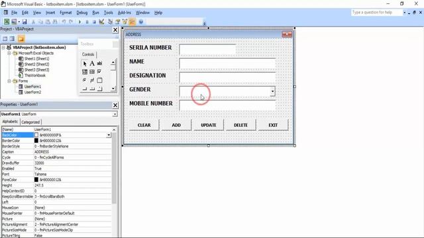
Task: Select the ComboBox tool in Toolbox
Action: click(85, 72)
